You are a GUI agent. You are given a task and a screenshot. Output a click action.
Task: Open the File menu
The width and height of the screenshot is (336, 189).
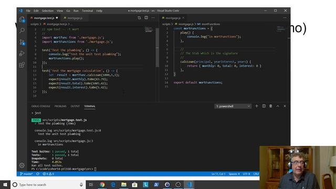click(28, 10)
